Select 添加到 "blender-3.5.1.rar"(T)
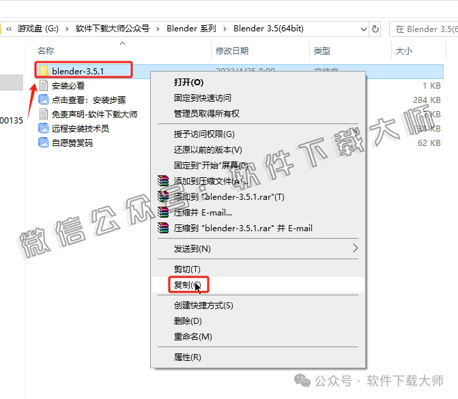The height and width of the screenshot is (399, 458). pyautogui.click(x=229, y=196)
